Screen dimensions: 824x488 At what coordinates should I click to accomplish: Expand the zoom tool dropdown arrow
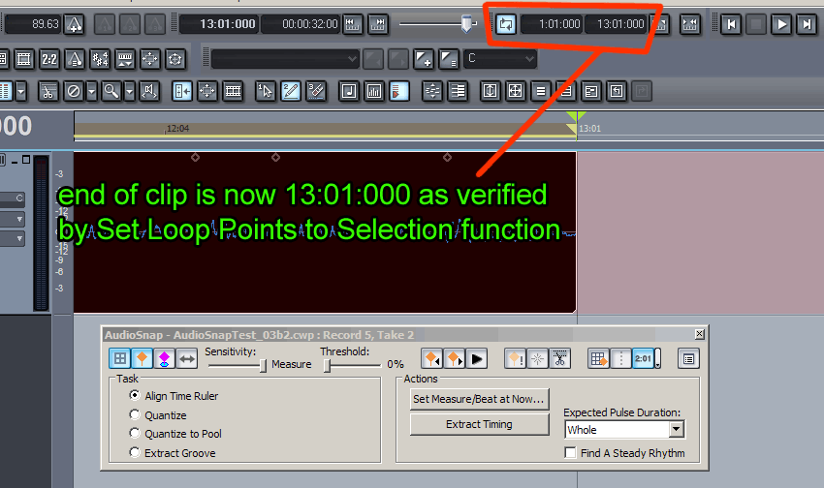[x=129, y=91]
